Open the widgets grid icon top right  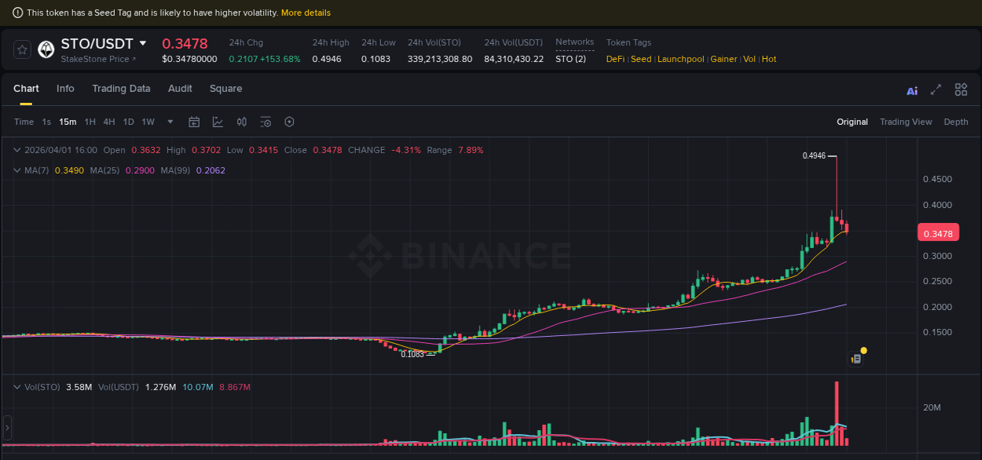[x=961, y=89]
